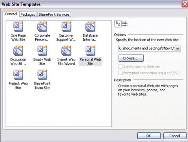Choose the Corporate Presence template icon

[42, 27]
